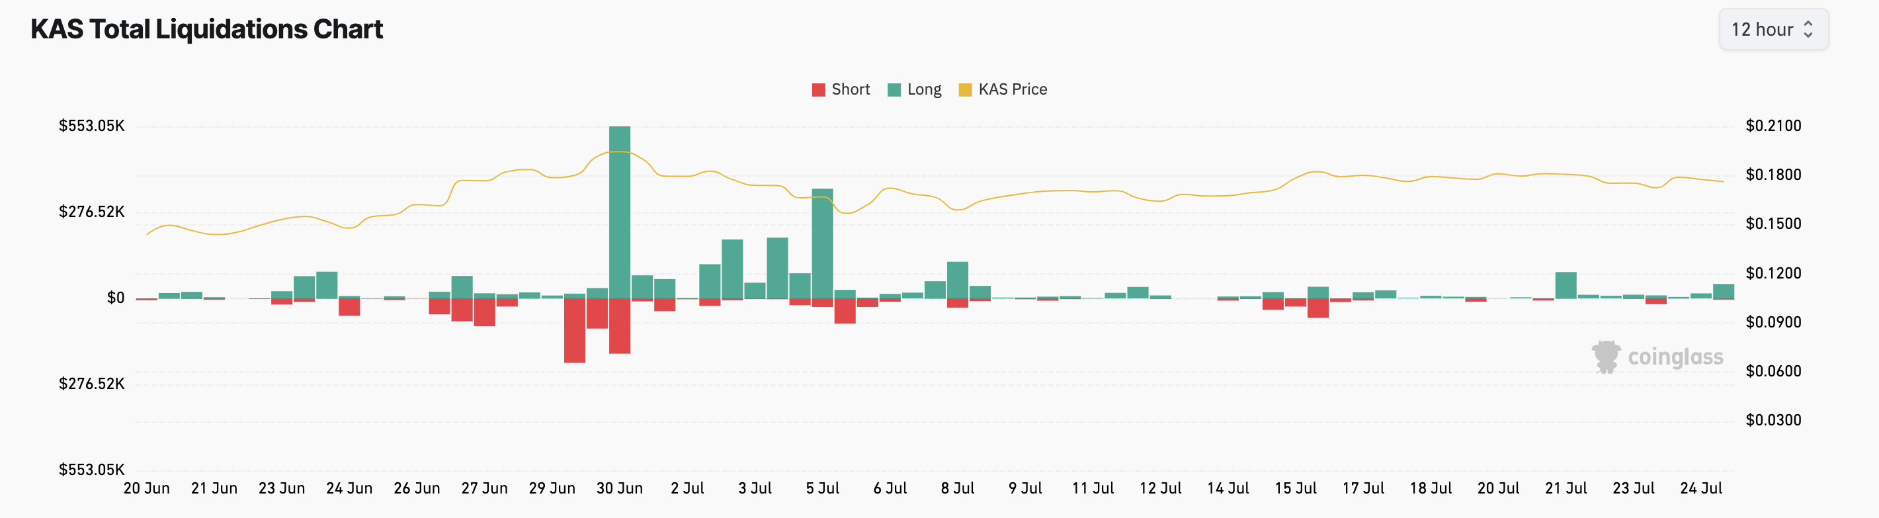
Task: Click the green long bar at 21 Jul
Action: [1566, 285]
